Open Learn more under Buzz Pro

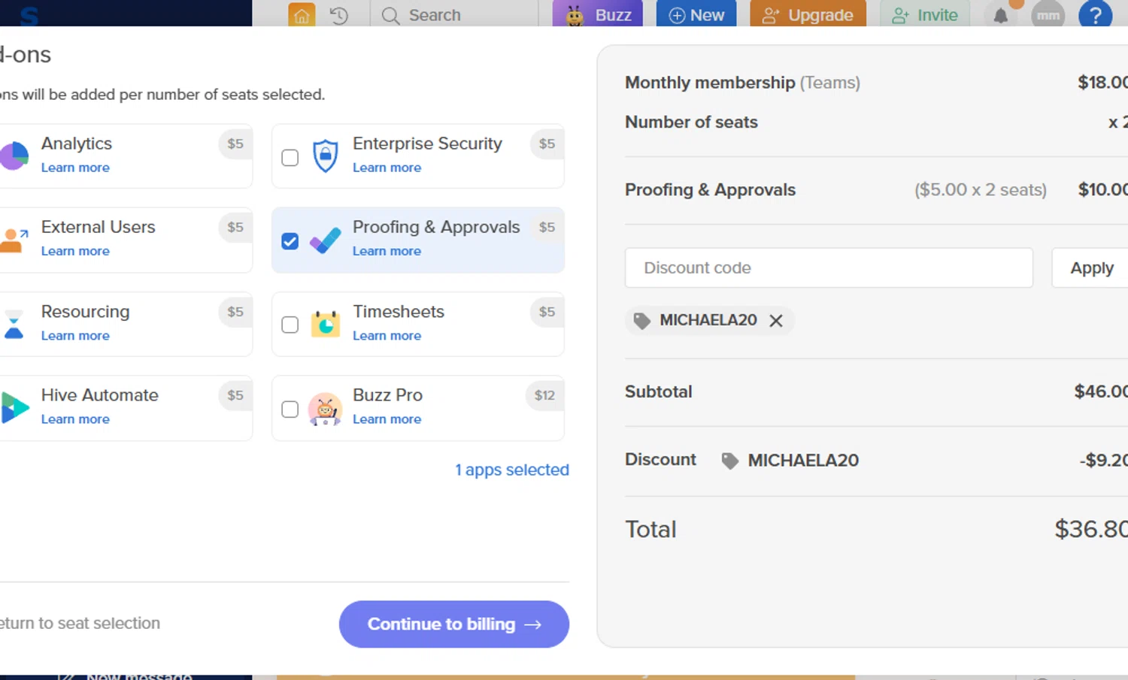click(387, 419)
